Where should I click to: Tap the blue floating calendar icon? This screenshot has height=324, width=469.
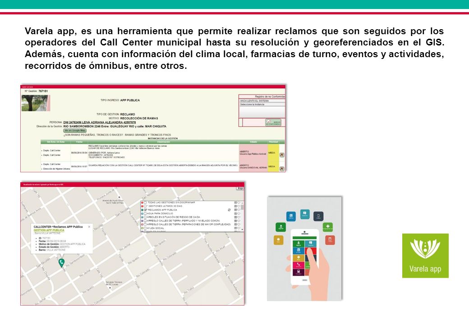tap(291, 216)
